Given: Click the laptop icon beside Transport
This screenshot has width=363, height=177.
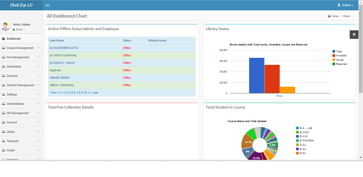Looking at the screenshot, I should click(4, 141).
